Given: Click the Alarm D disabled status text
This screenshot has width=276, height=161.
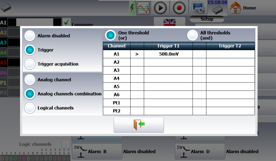Looking at the screenshot, I should pos(242,152).
